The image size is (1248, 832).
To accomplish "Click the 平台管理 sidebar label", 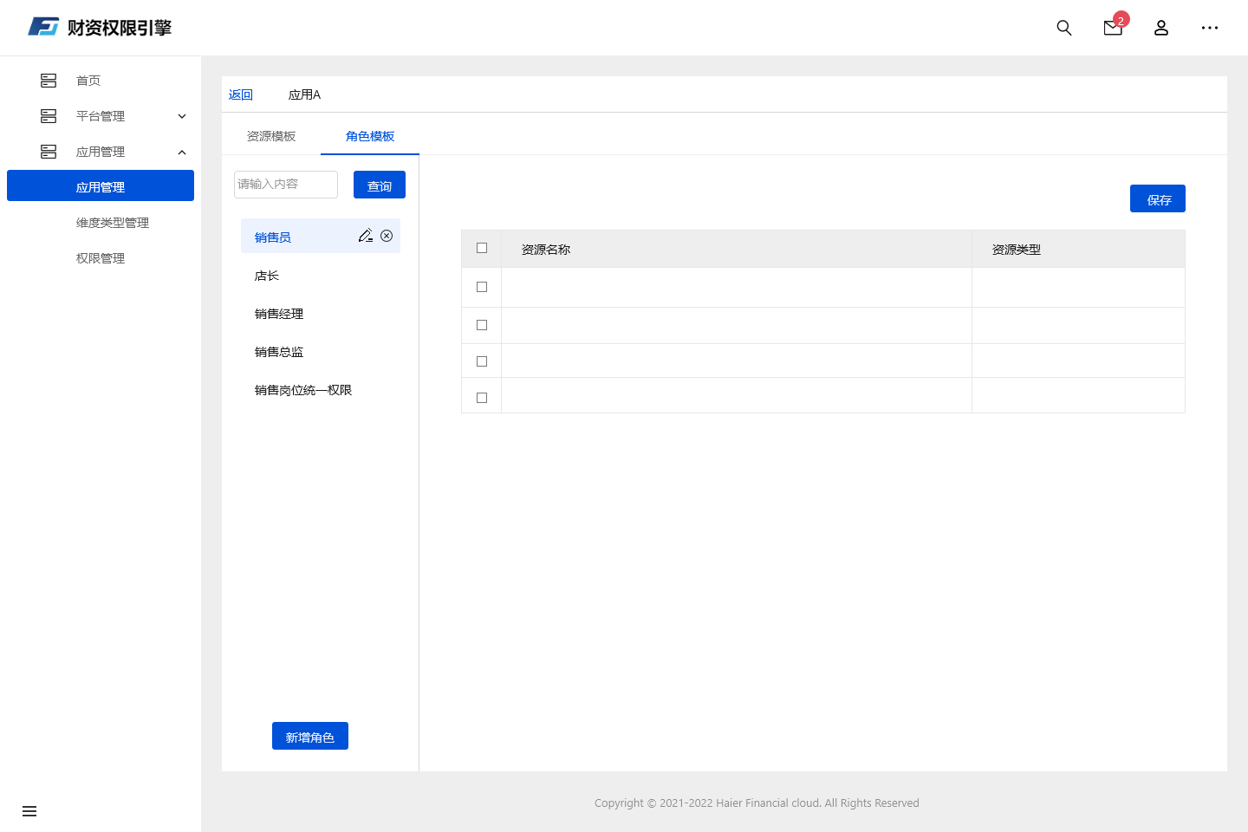I will click(x=101, y=116).
